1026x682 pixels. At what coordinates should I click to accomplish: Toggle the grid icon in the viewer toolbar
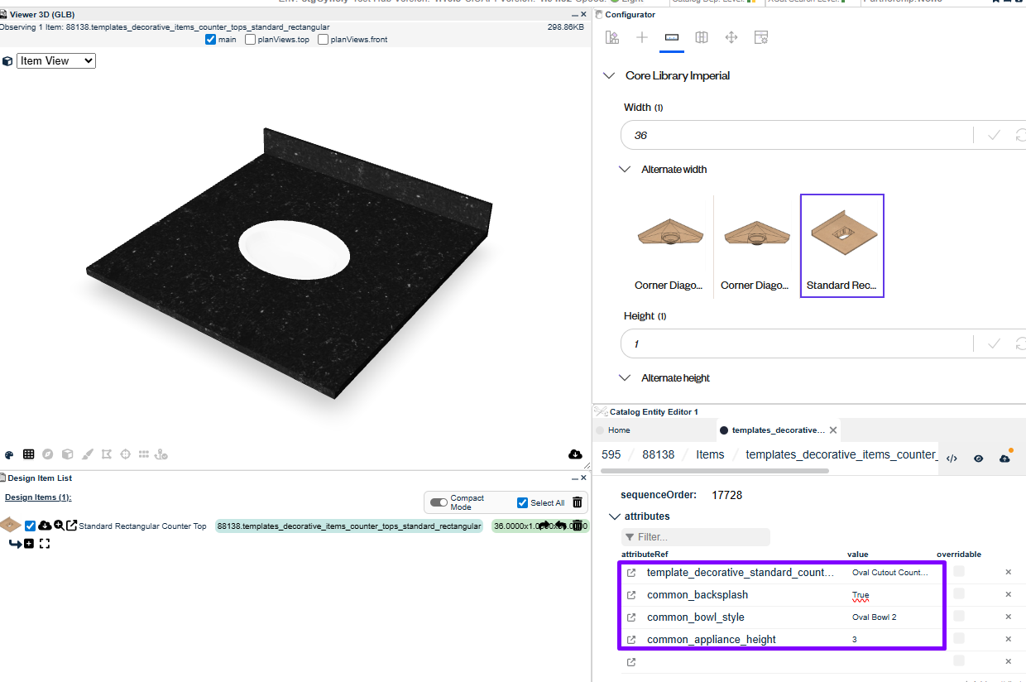coord(29,454)
